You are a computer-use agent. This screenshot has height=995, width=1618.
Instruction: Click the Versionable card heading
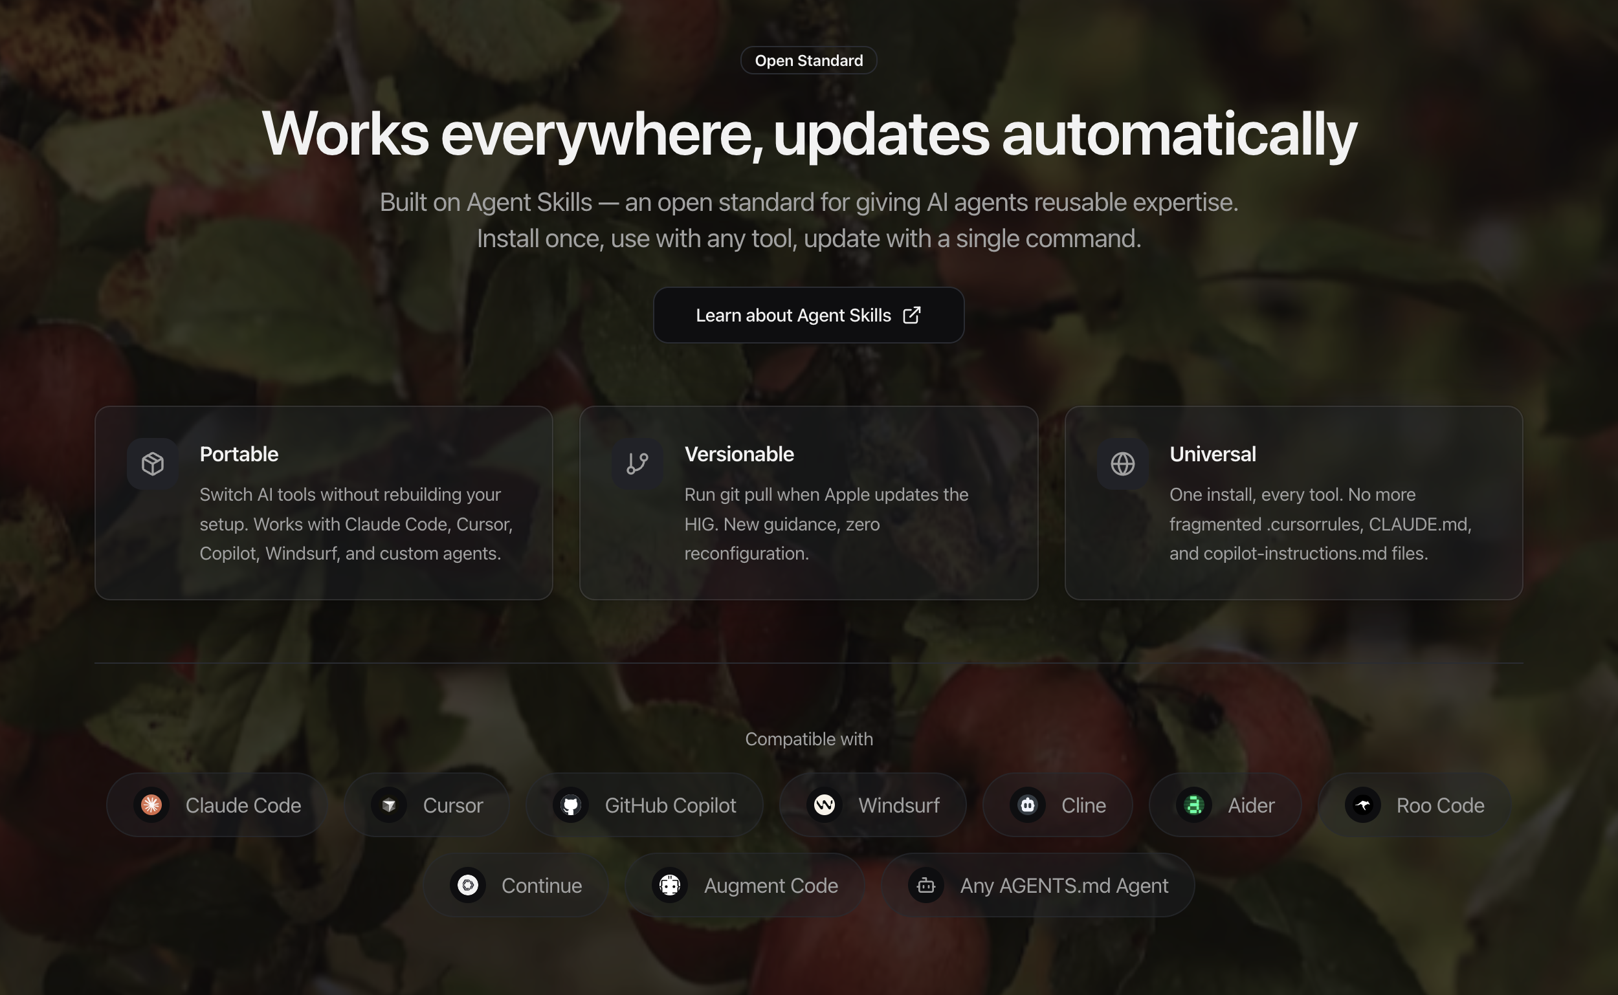[739, 454]
